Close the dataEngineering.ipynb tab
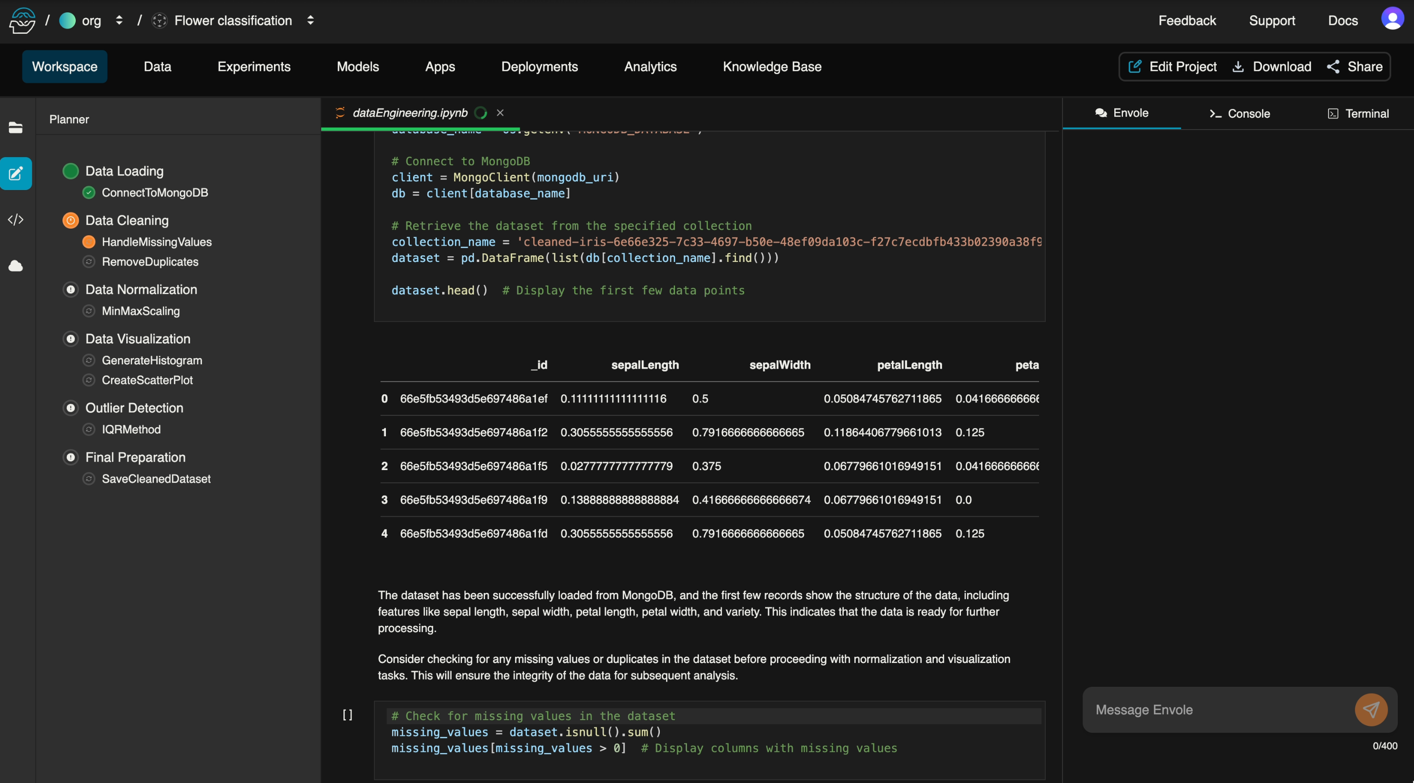This screenshot has height=783, width=1414. pos(500,112)
